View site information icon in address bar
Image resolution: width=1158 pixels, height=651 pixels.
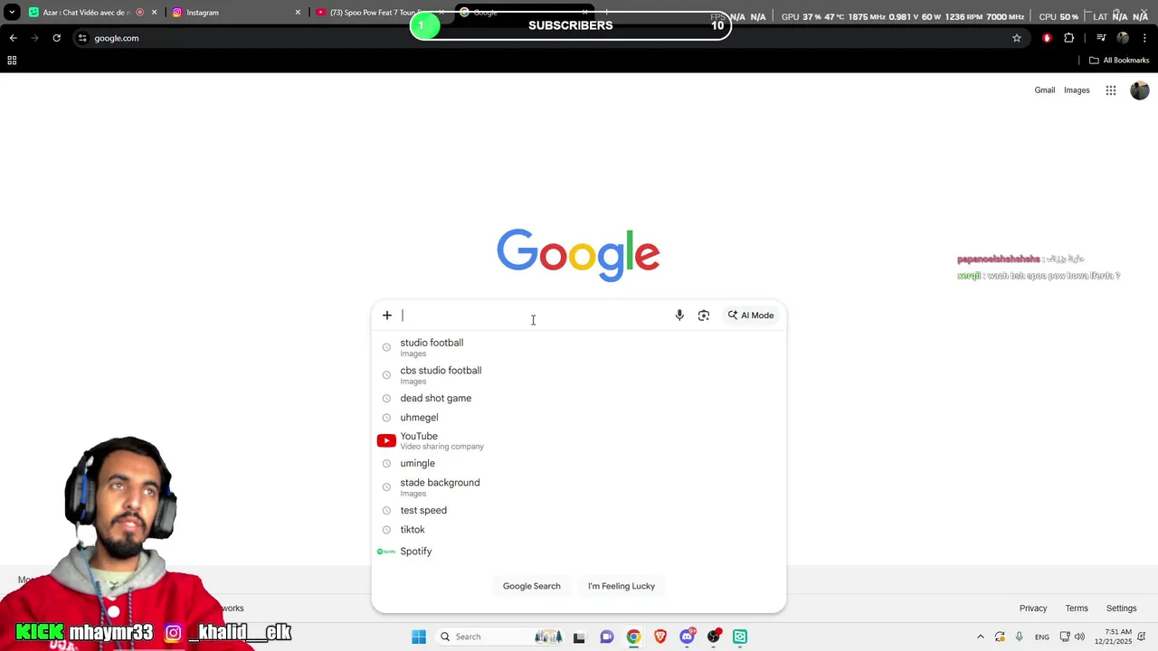82,38
